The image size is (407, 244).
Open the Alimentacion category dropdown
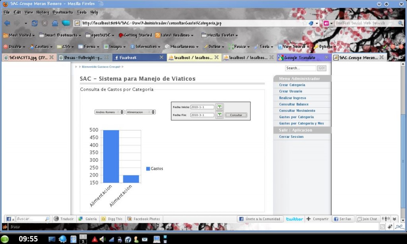pos(140,112)
